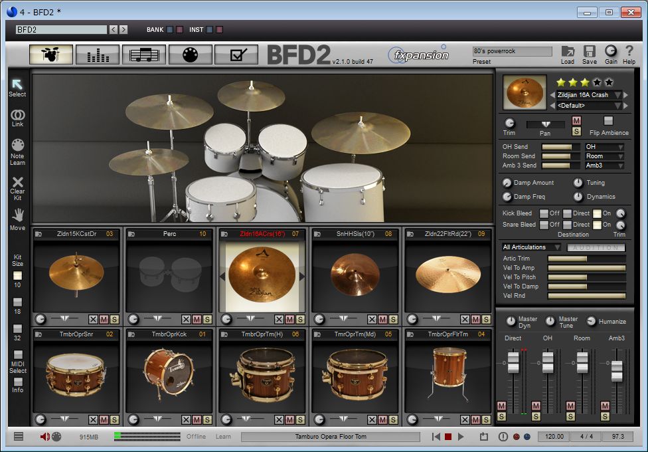The image size is (648, 452).
Task: Click the Master Tune knob
Action: pos(550,321)
